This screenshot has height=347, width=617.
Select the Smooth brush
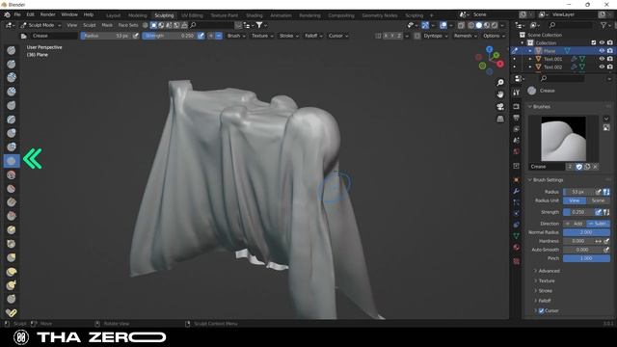(x=12, y=174)
